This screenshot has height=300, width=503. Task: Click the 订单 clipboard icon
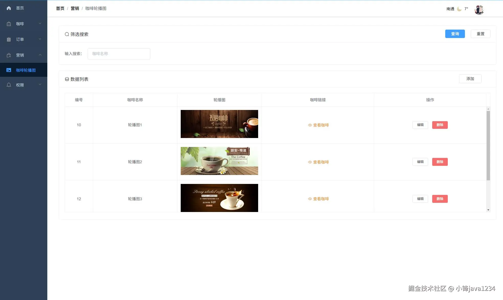pos(9,39)
